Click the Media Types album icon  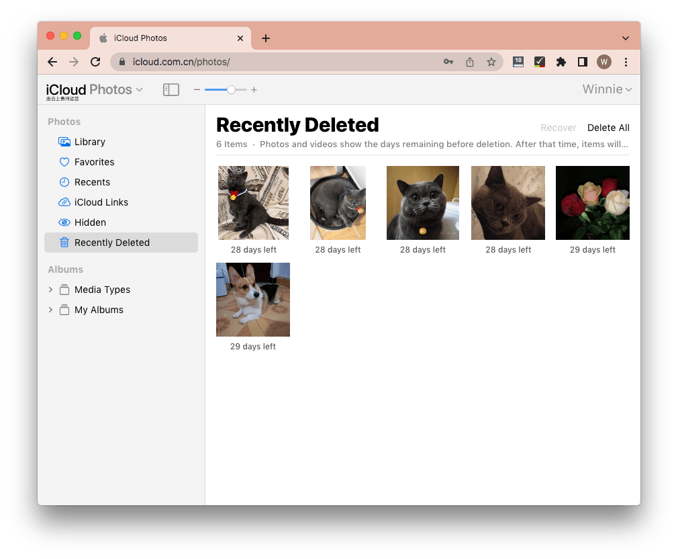coord(64,290)
